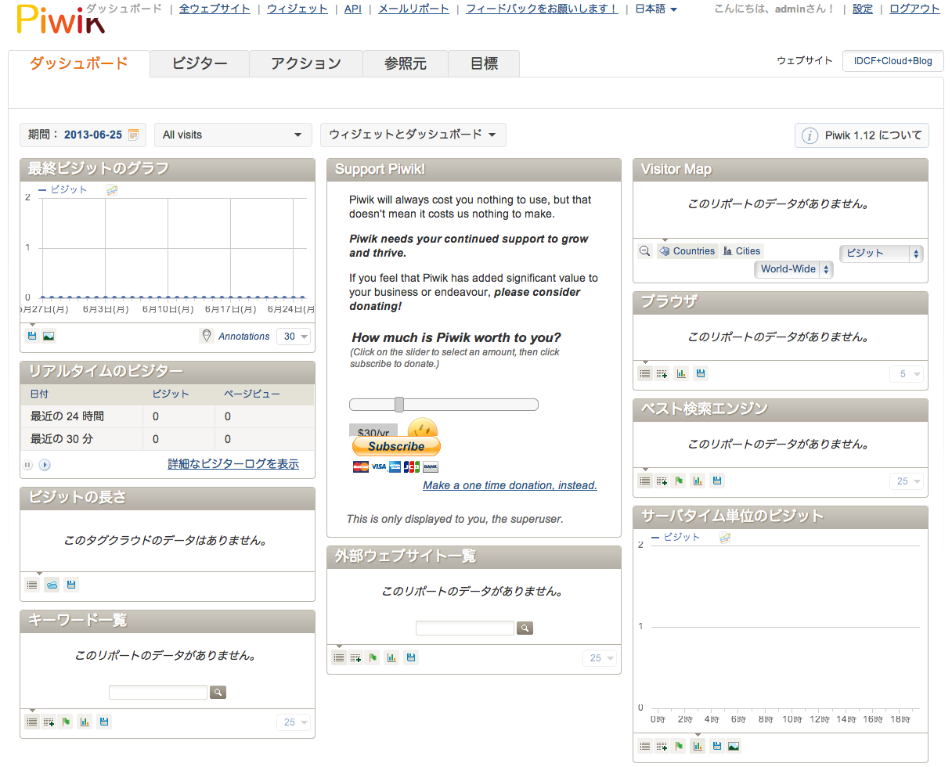This screenshot has height=767, width=952.
Task: Click the calendar icon beside the 2013-06-25 period
Action: 133,135
